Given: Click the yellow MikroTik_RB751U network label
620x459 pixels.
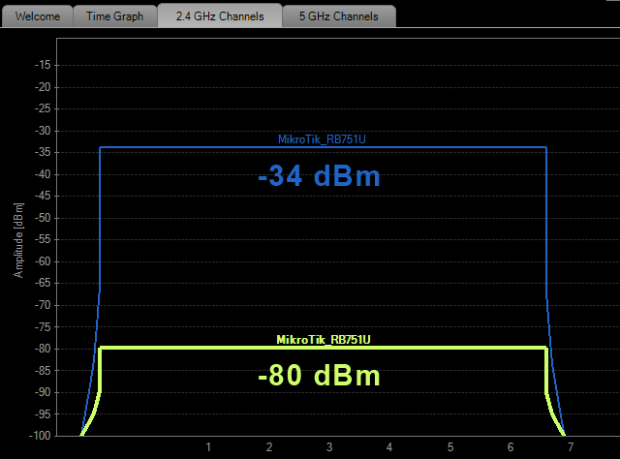Looking at the screenshot, I should [x=324, y=340].
